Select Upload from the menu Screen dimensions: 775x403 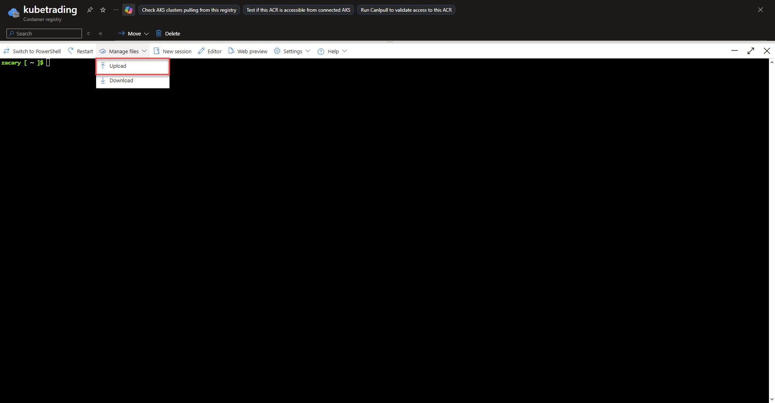click(x=118, y=66)
